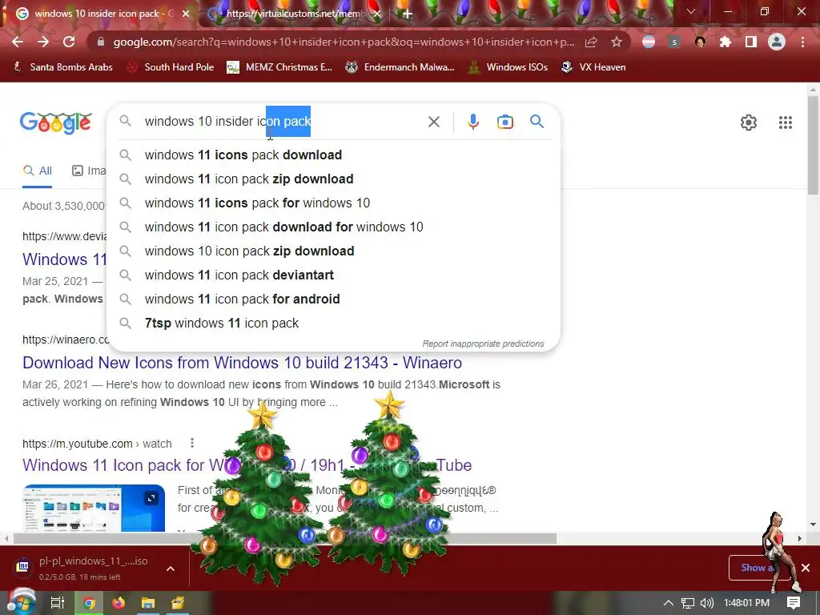Switch to the Images results tab
Image resolution: width=820 pixels, height=615 pixels.
(x=89, y=171)
